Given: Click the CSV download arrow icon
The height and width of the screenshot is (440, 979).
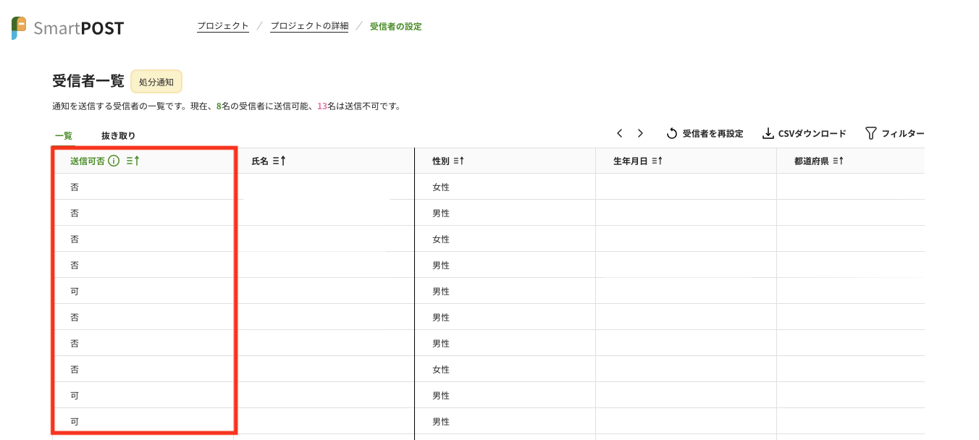Looking at the screenshot, I should (x=768, y=134).
